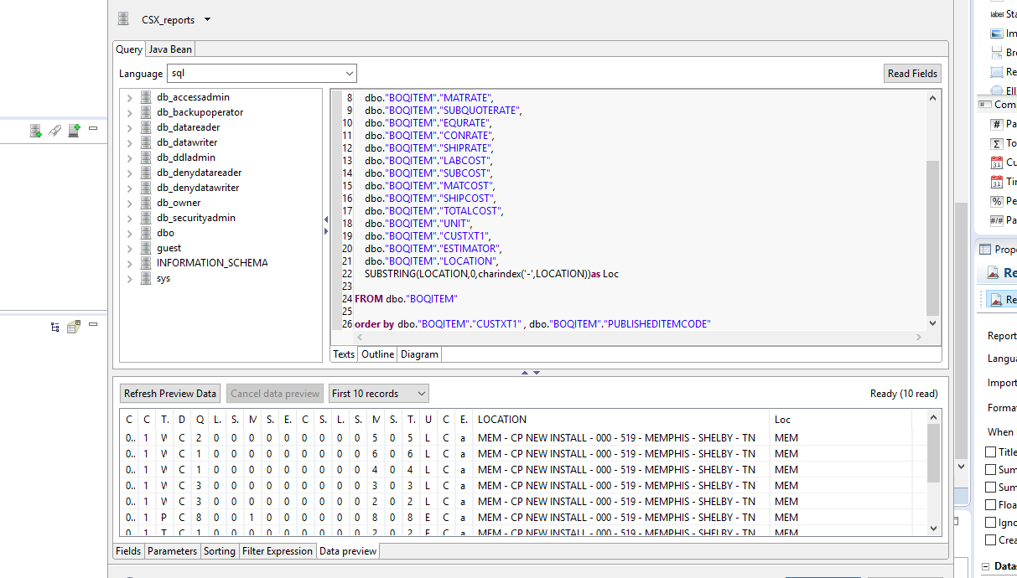Click the CSX_reports data adapter icon
Viewport: 1017px width, 578px height.
[123, 19]
